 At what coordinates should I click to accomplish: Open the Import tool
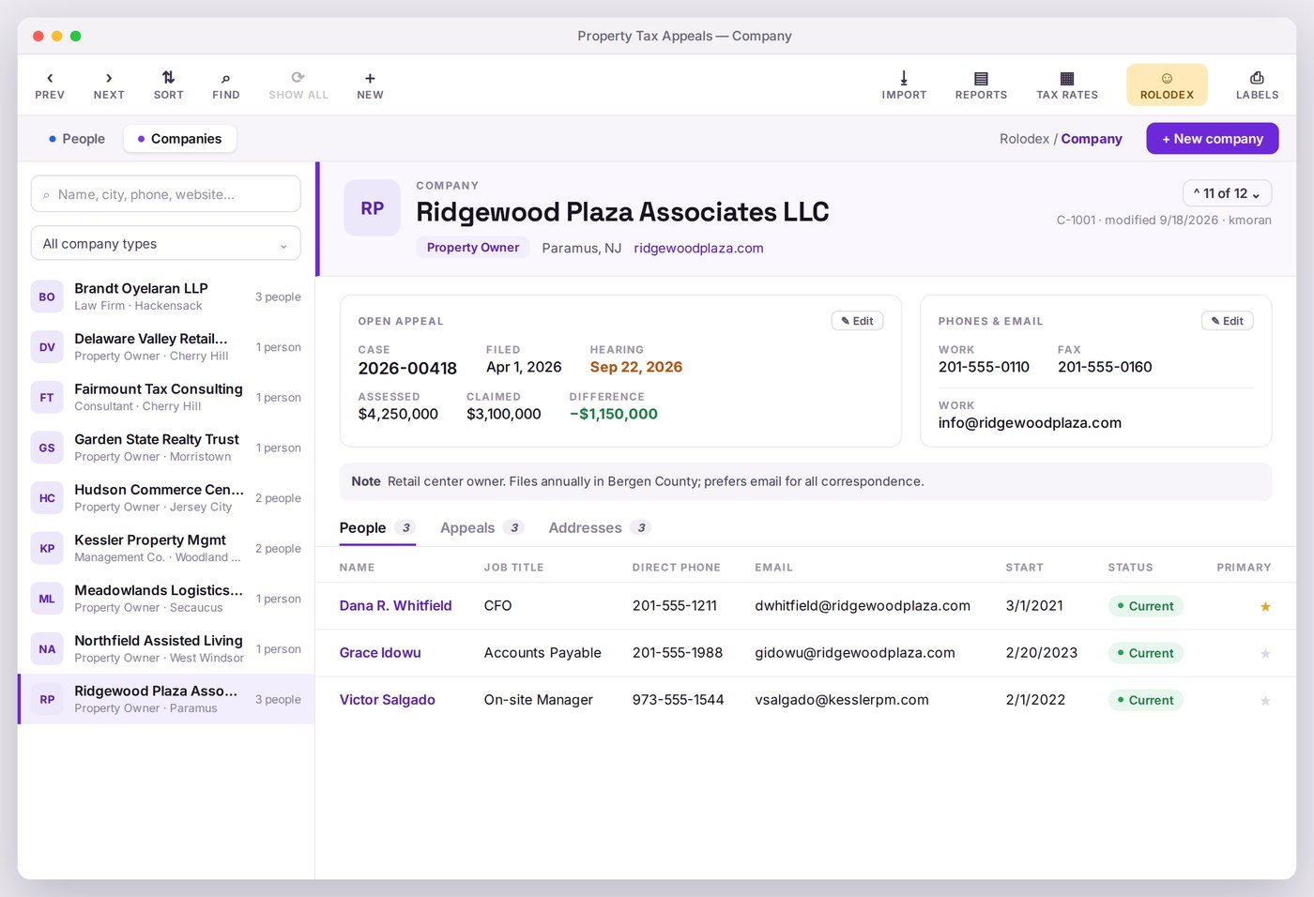pos(904,84)
